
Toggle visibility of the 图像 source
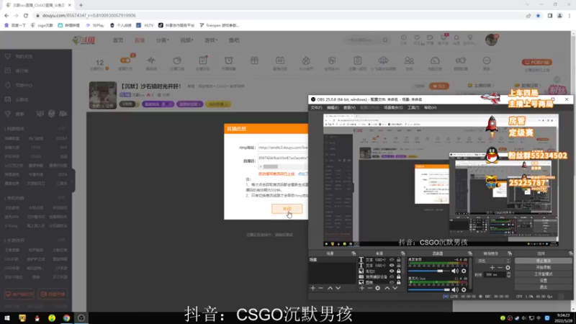(x=392, y=282)
